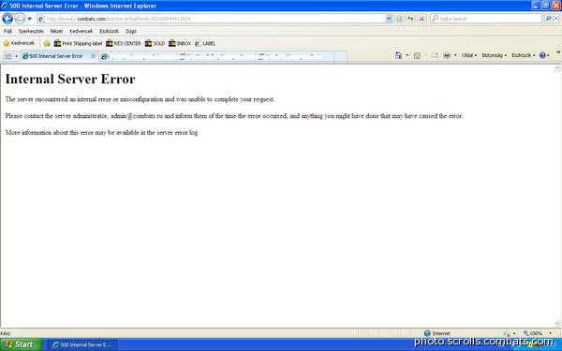The height and width of the screenshot is (351, 562).
Task: Open the Print options dropdown arrow
Action: click(x=455, y=55)
